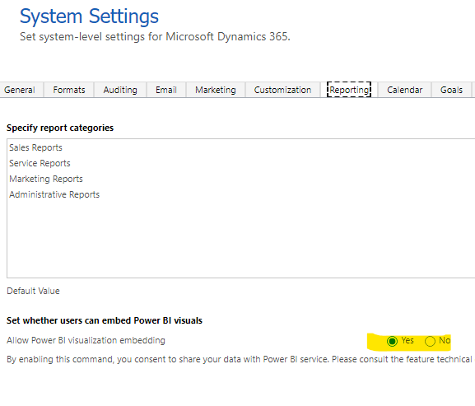Viewport: 475px width, 406px height.
Task: Click the System Settings title
Action: 89,16
